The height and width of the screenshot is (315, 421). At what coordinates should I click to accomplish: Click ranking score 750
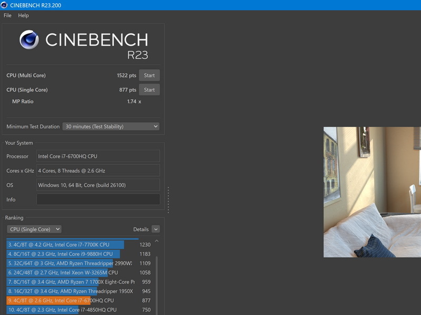pos(146,310)
